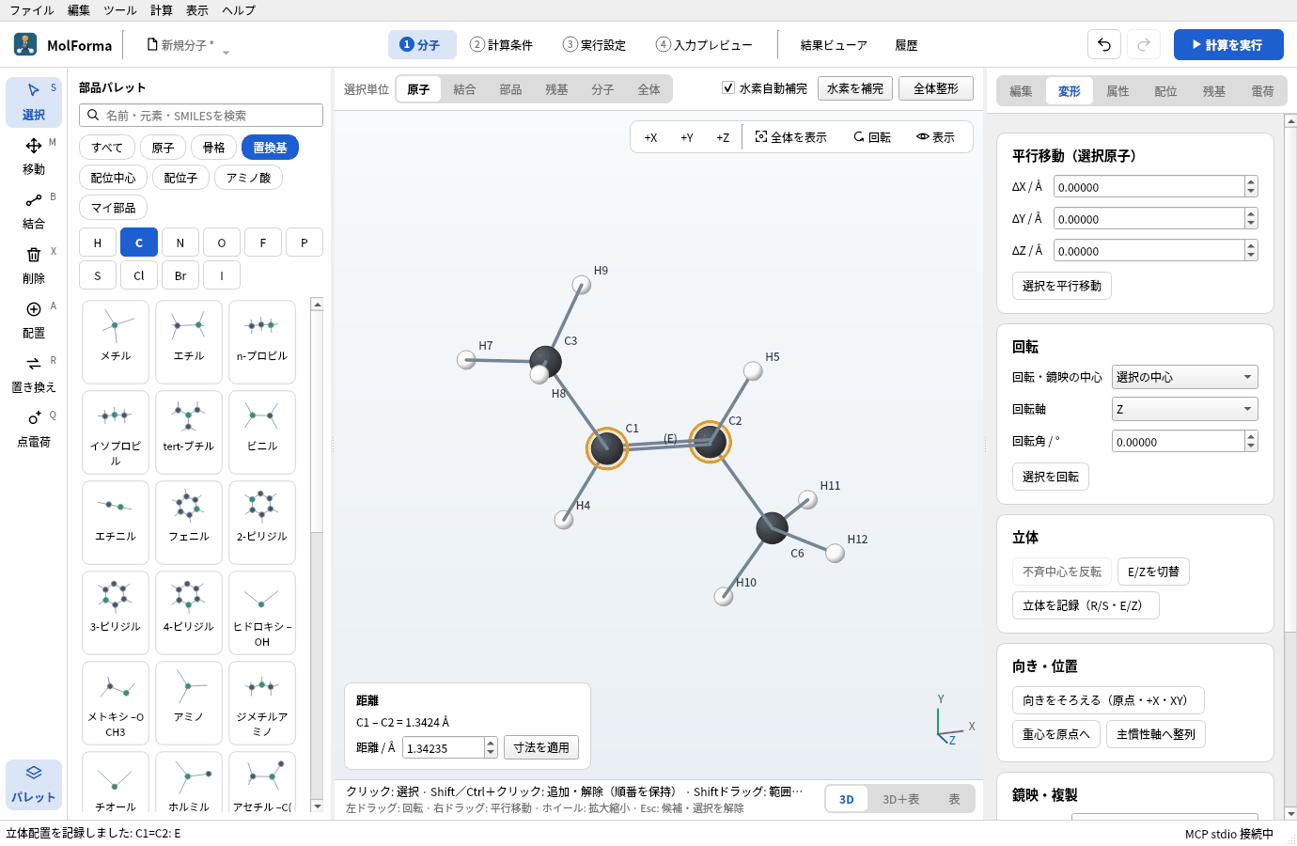
Task: Pick the メチル substituent thumbnail
Action: 116,341
